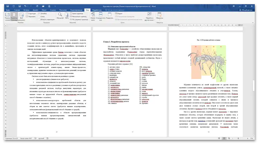Click Разделить to split the window
The width and height of the screenshot is (259, 144).
pyautogui.click(x=109, y=16)
